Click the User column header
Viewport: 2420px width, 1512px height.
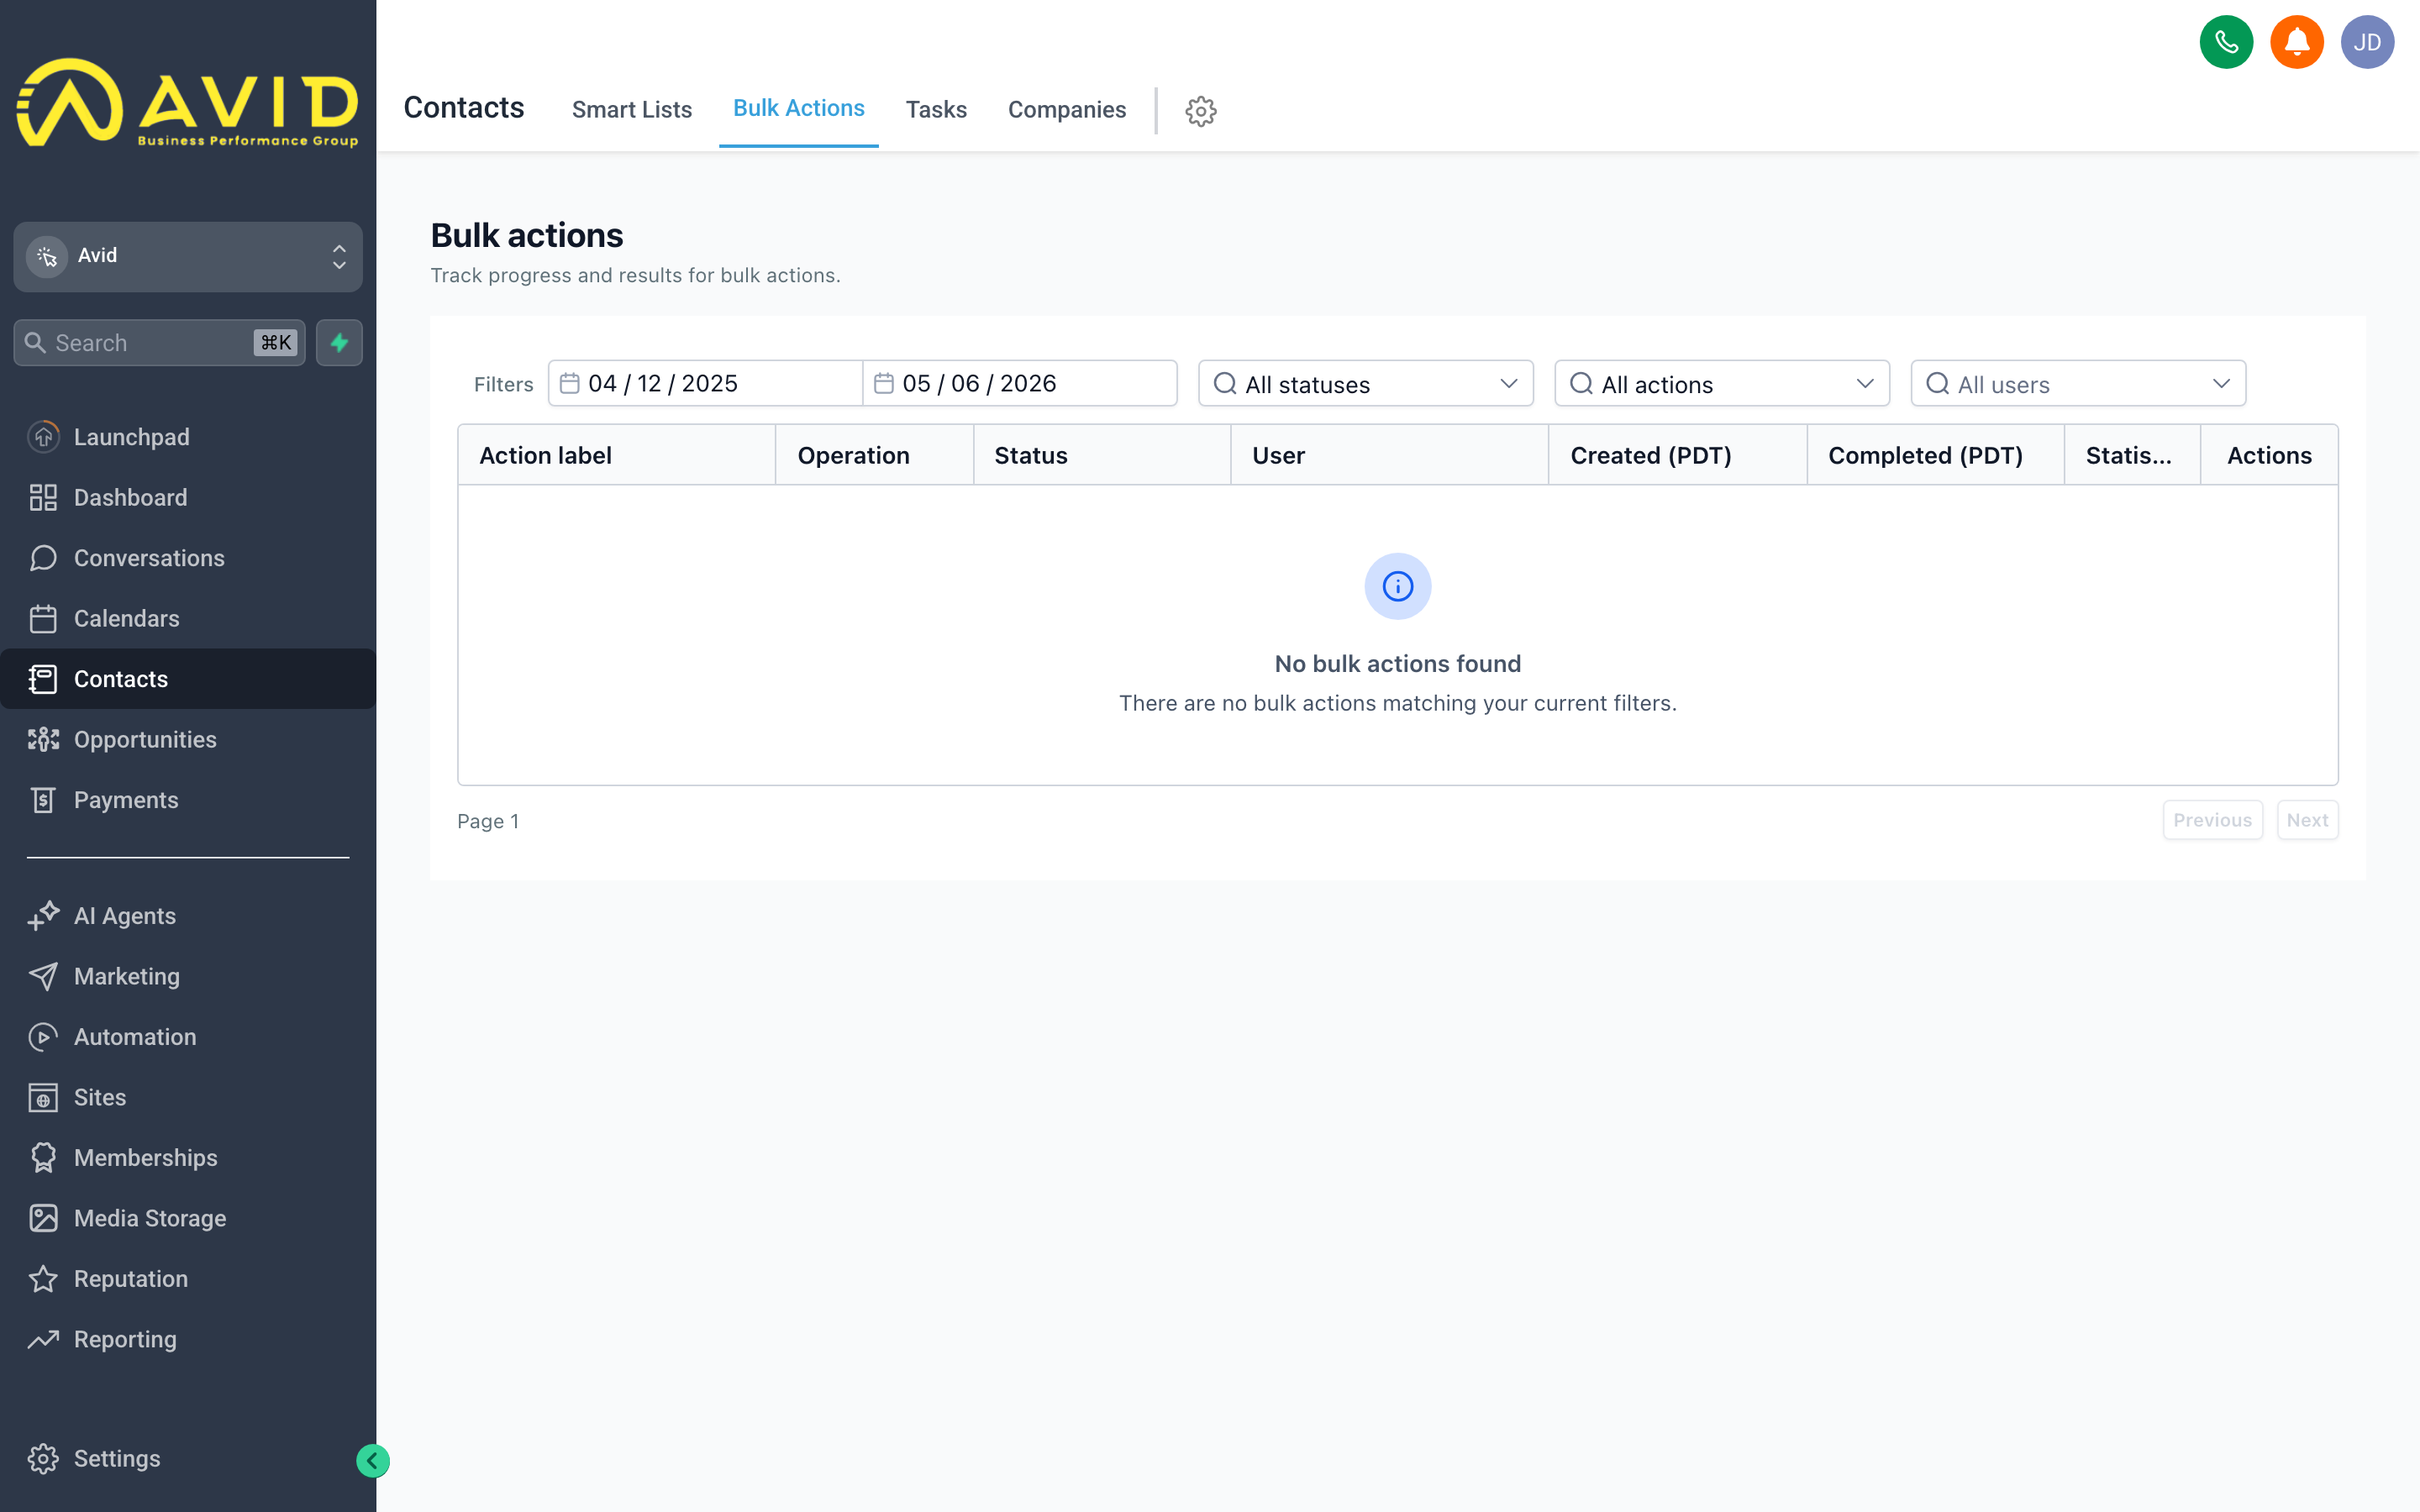coord(1389,456)
